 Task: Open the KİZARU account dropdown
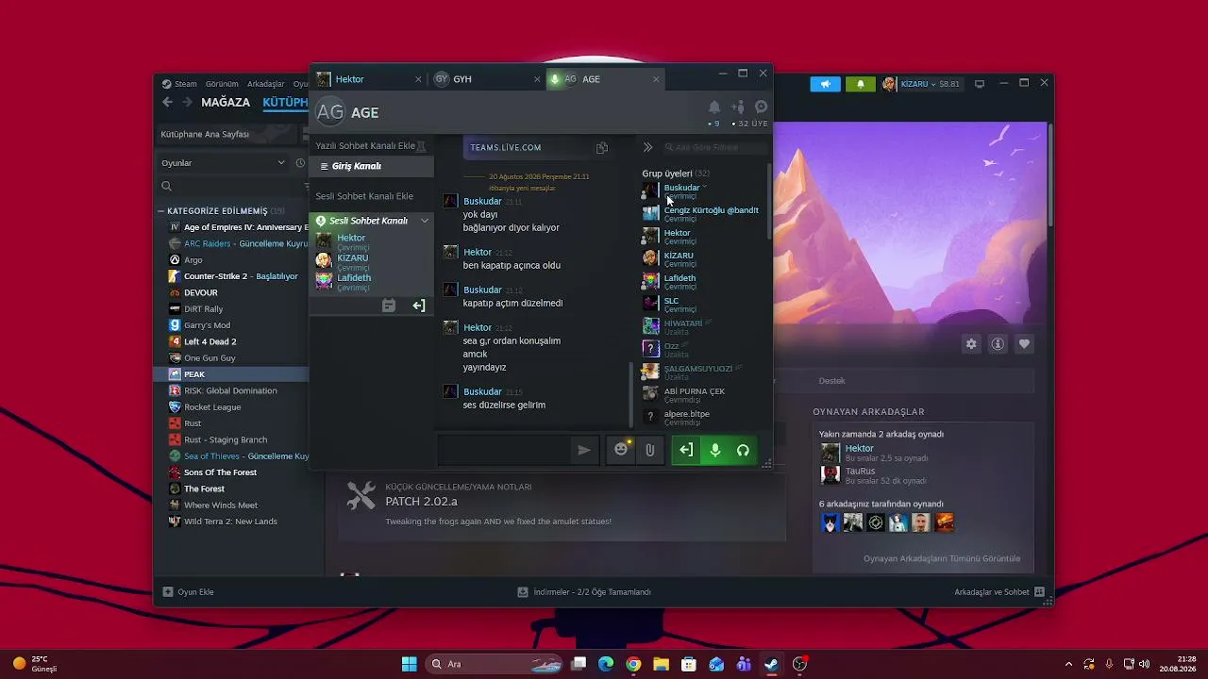pos(921,84)
